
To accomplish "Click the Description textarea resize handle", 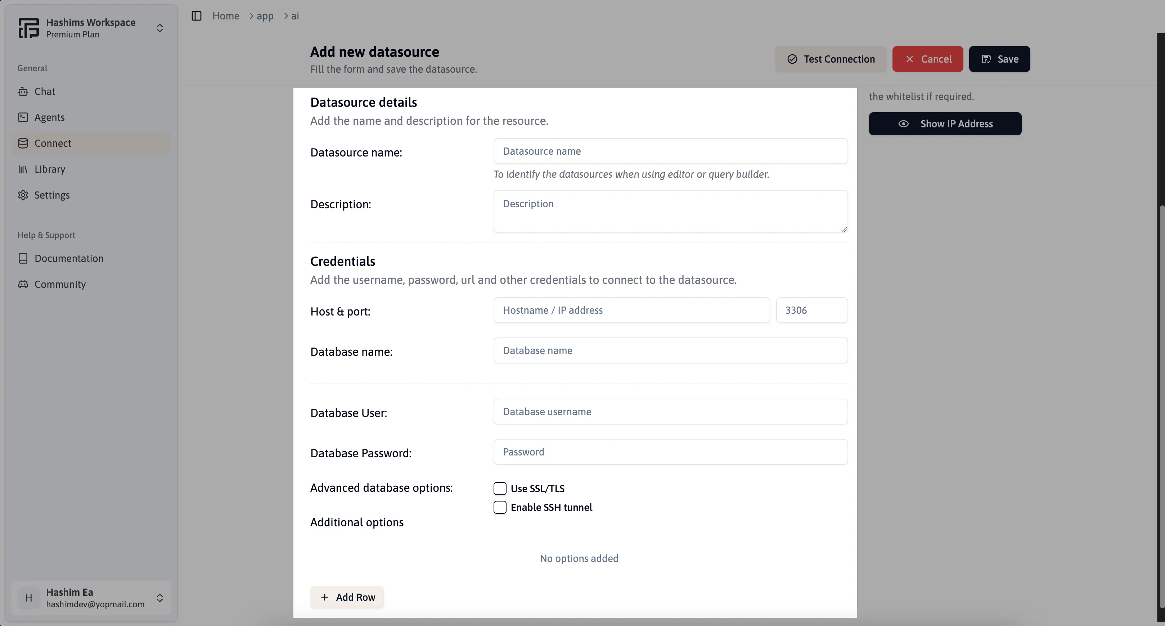I will [x=844, y=229].
